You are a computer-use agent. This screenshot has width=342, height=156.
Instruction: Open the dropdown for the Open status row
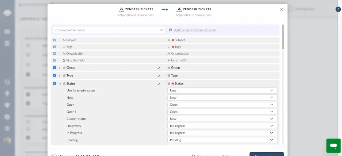(222, 105)
